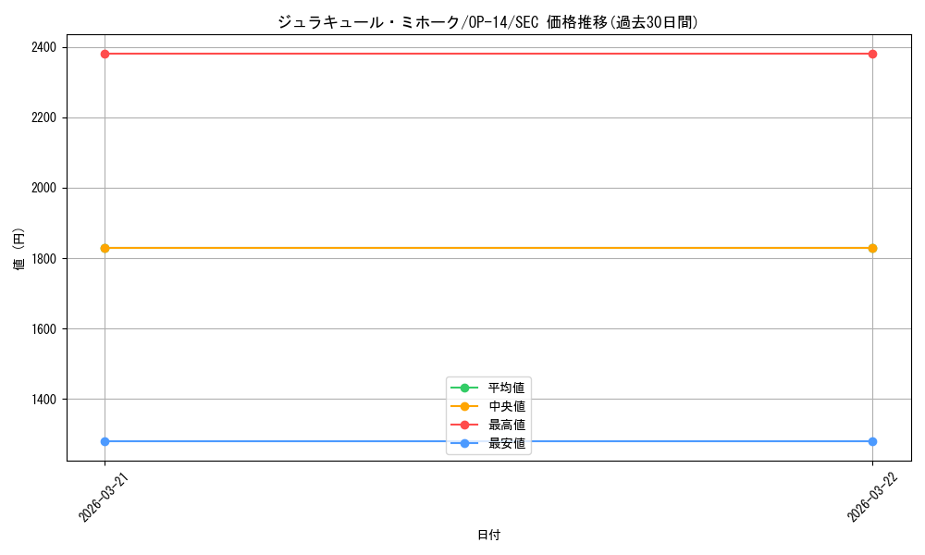The image size is (925, 555).
Task: Select the red data point on 2026-03-22
Action: [x=874, y=54]
